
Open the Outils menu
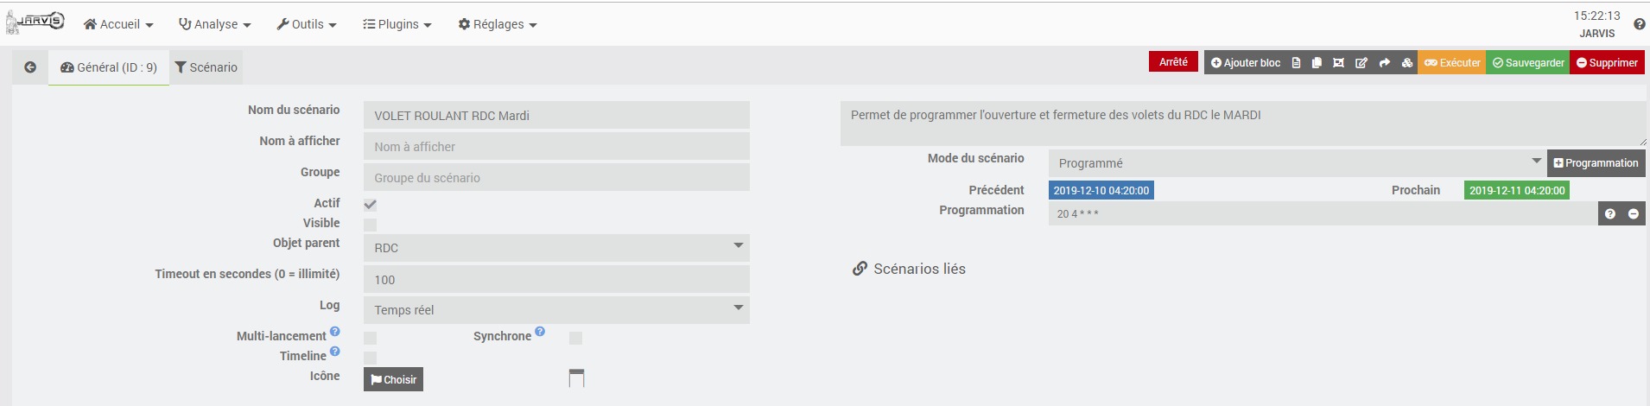click(x=307, y=24)
